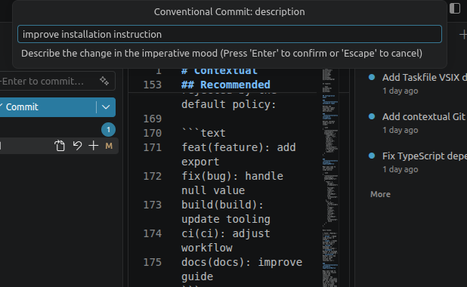467x287 pixels.
Task: Toggle the secondary sidebar layout icon
Action: (x=455, y=8)
